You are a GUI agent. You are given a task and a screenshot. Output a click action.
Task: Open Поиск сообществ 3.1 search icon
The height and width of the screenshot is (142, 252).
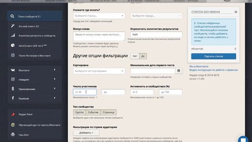point(12,16)
